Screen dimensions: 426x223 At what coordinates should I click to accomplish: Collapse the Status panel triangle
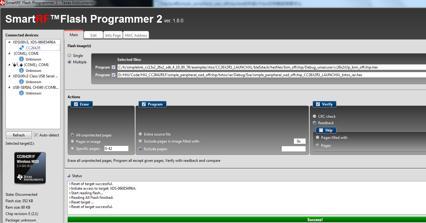pyautogui.click(x=69, y=176)
